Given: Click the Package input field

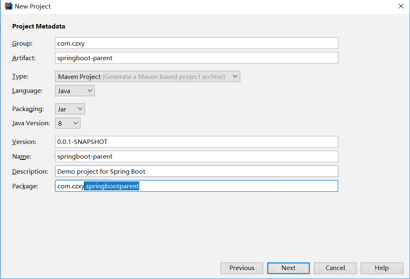Looking at the screenshot, I should [196, 186].
